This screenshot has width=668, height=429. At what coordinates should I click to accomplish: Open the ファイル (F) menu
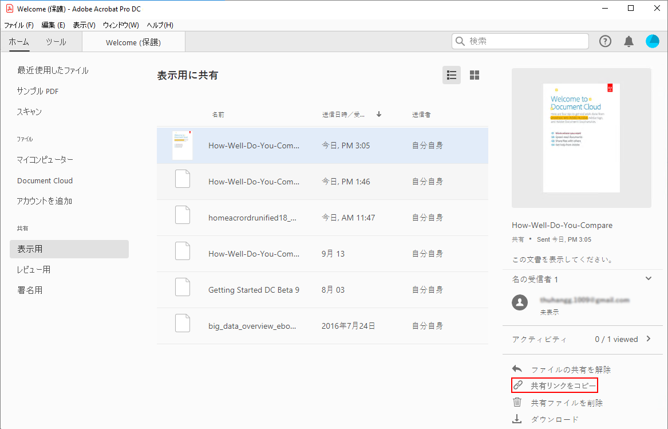tap(19, 25)
